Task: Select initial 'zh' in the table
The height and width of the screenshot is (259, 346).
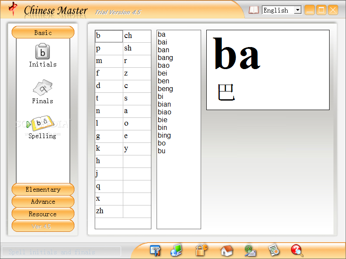Action: point(109,212)
